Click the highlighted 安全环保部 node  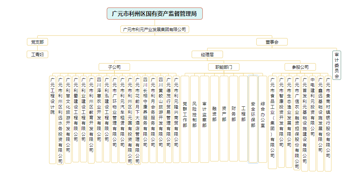click(x=253, y=119)
